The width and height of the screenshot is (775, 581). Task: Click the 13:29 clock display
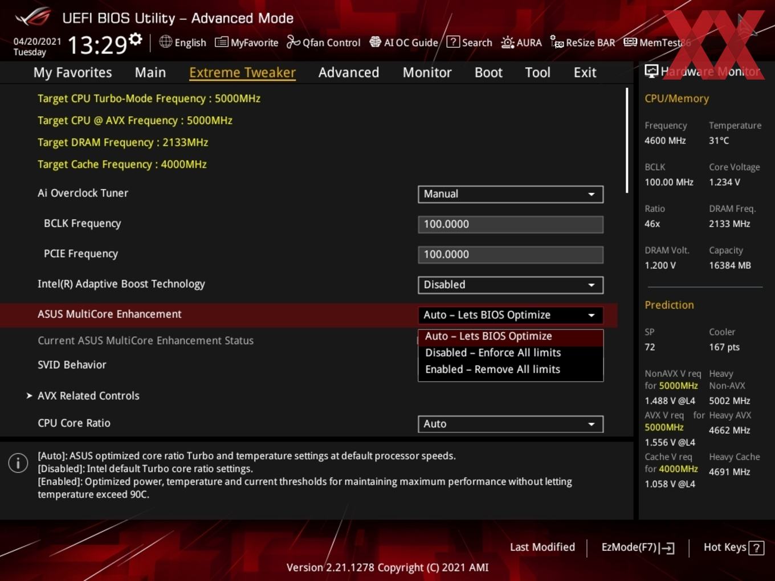pyautogui.click(x=97, y=44)
